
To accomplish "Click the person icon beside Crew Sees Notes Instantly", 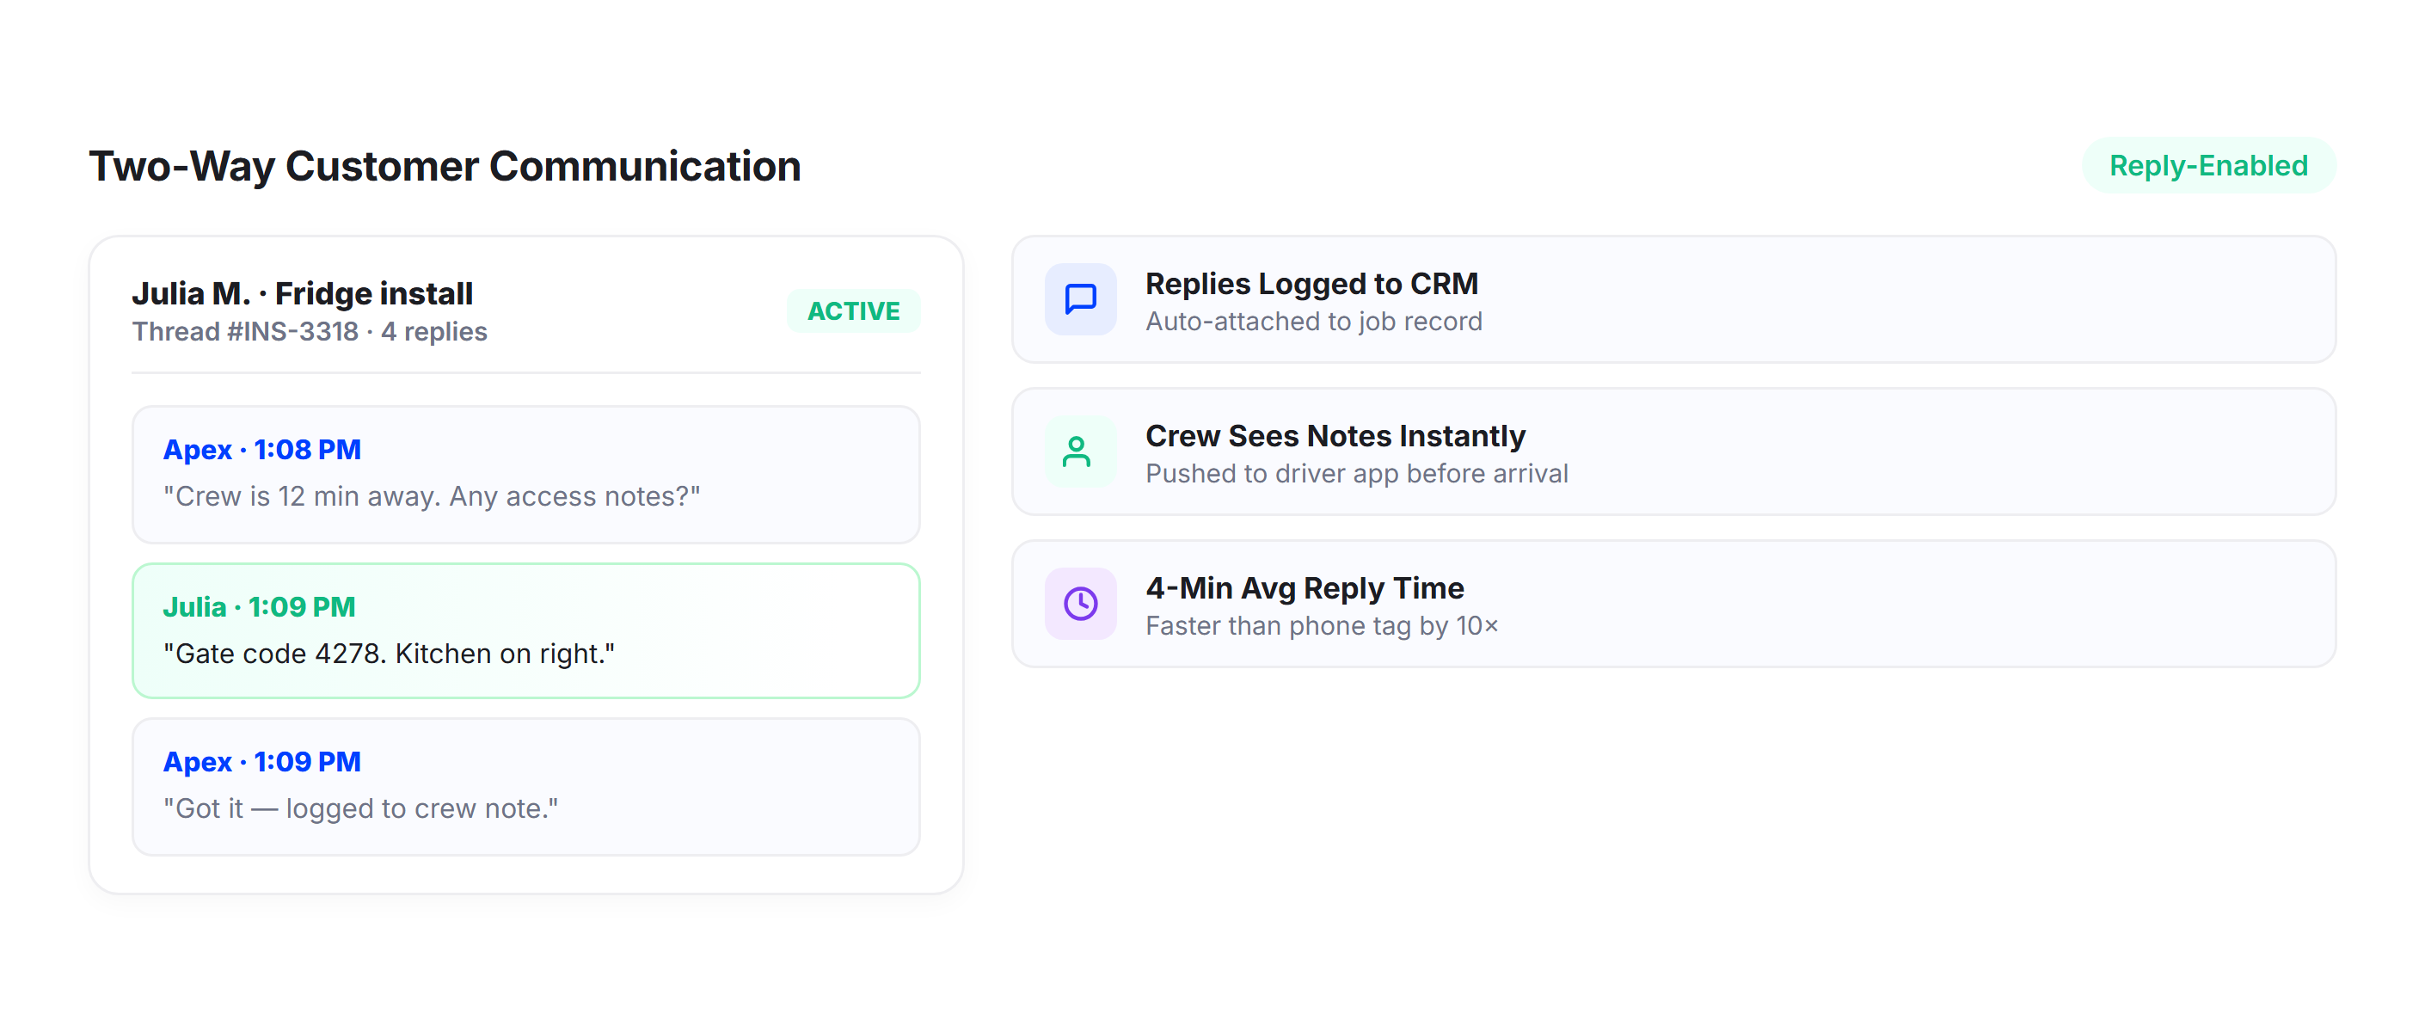I will 1081,452.
